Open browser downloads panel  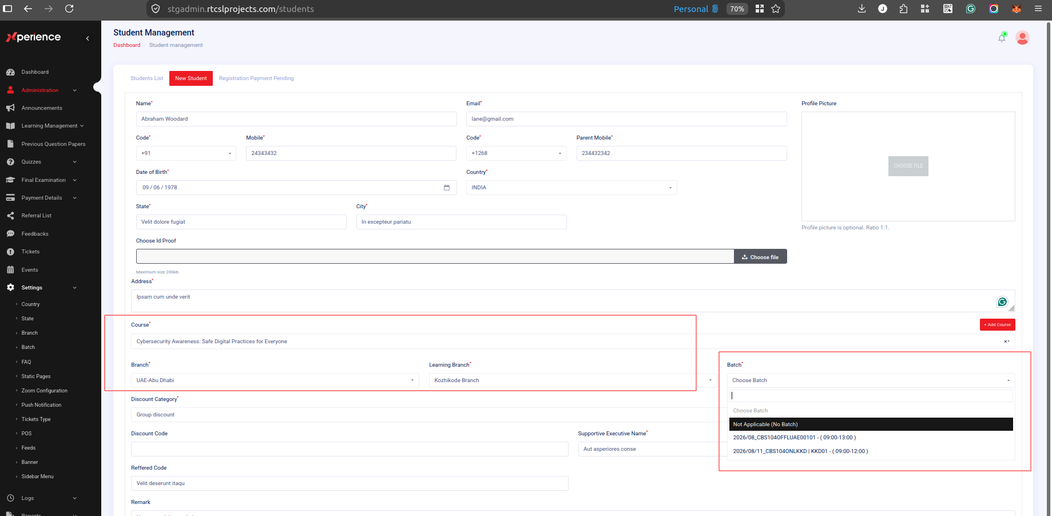point(862,9)
